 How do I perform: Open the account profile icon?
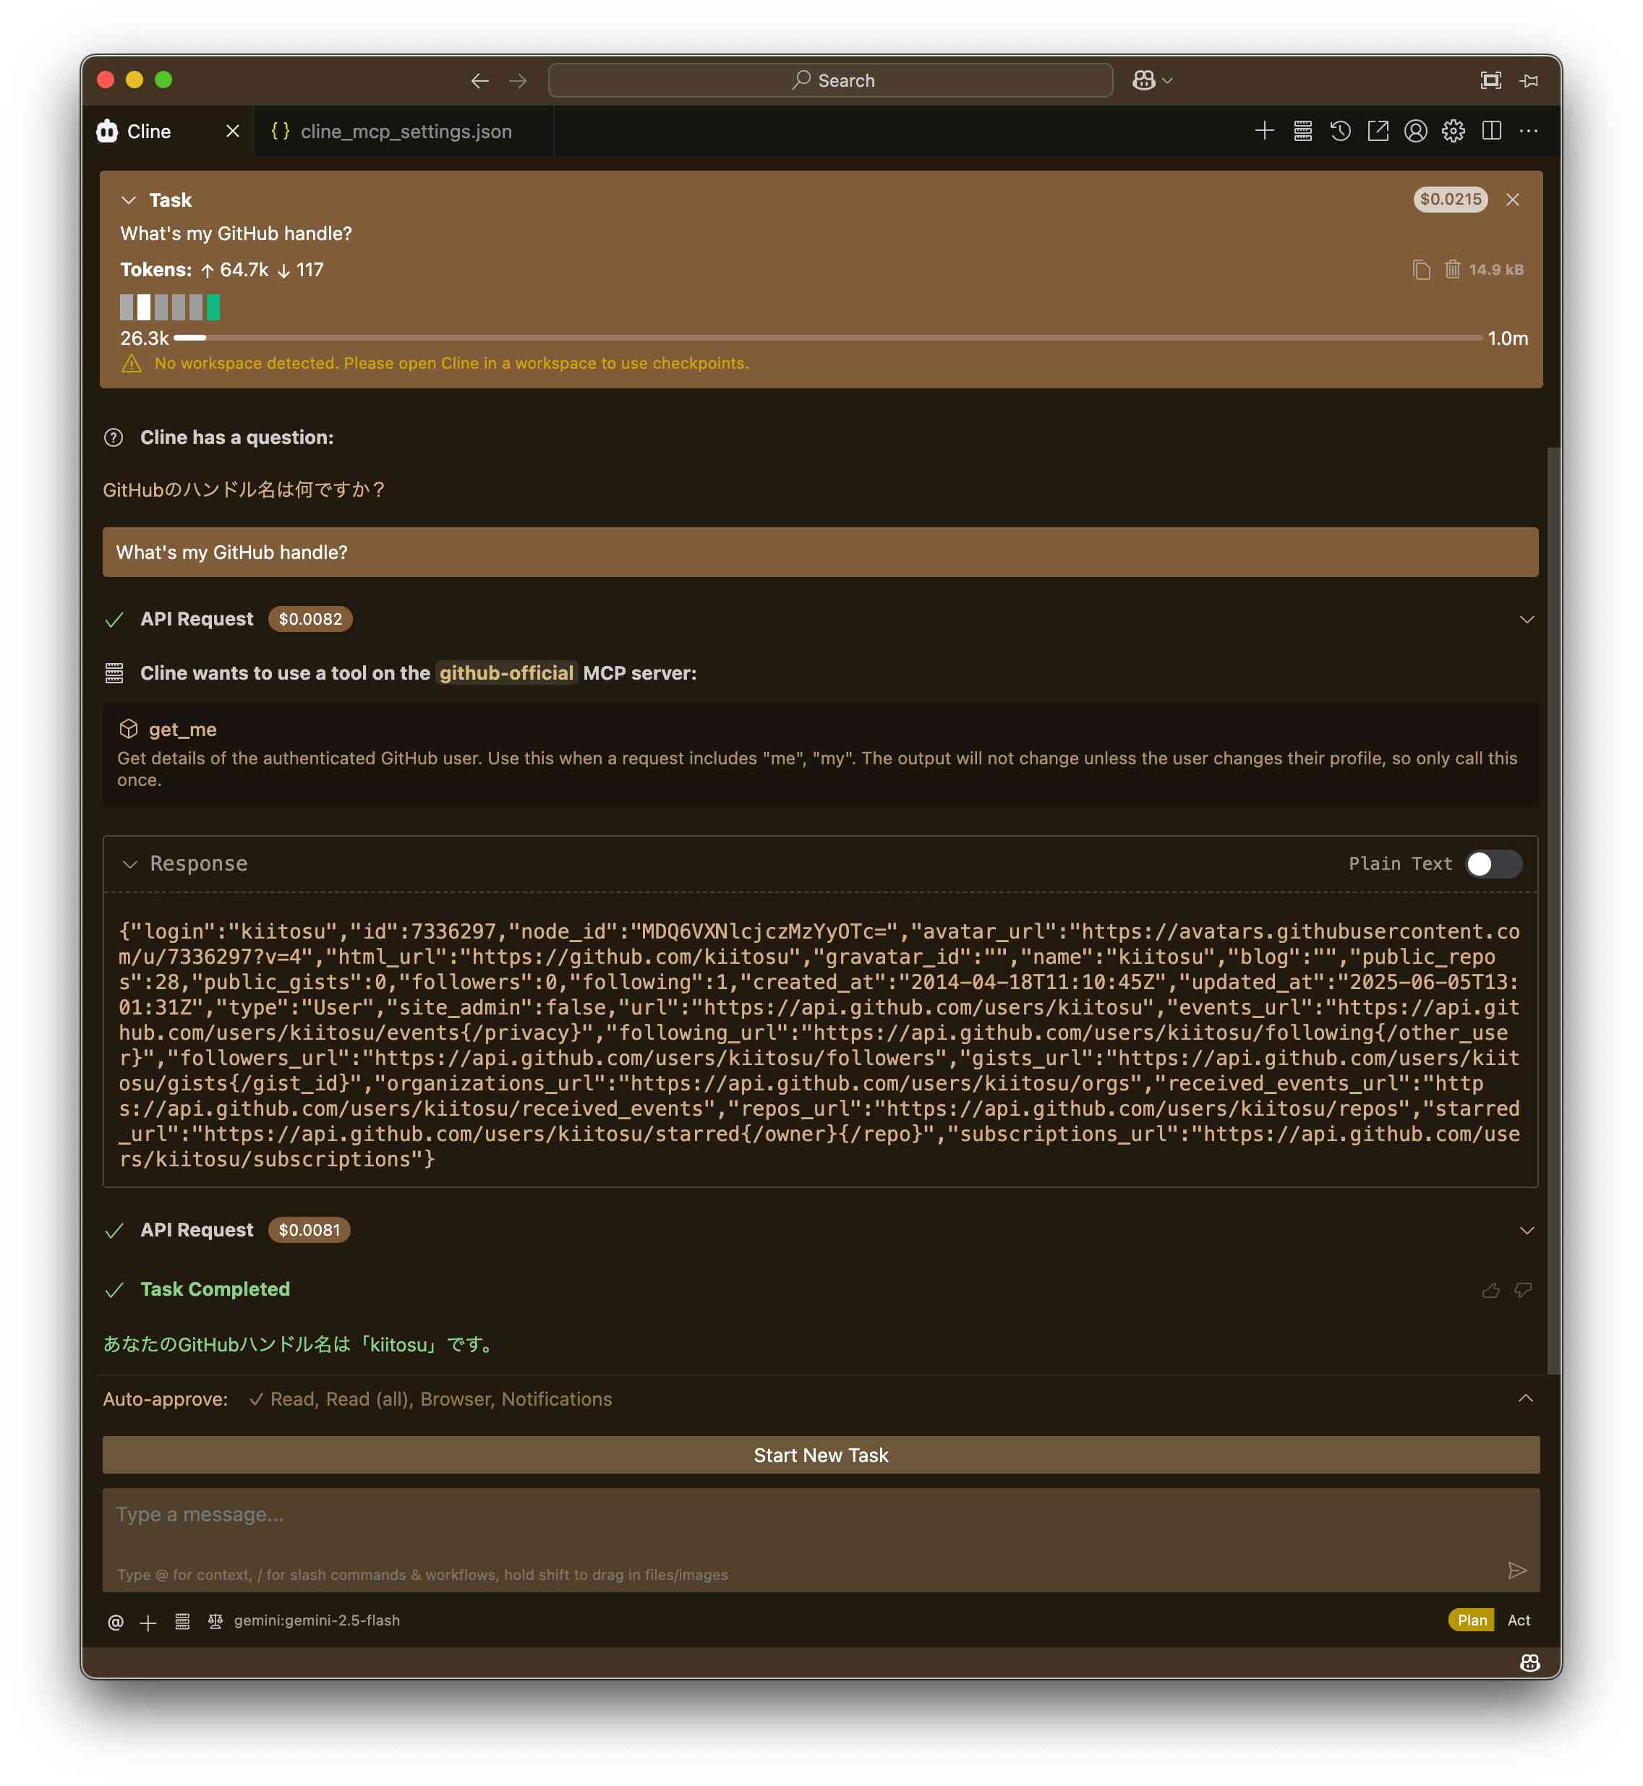tap(1415, 132)
